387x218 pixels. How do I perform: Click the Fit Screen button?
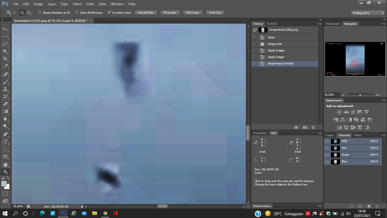tap(170, 13)
